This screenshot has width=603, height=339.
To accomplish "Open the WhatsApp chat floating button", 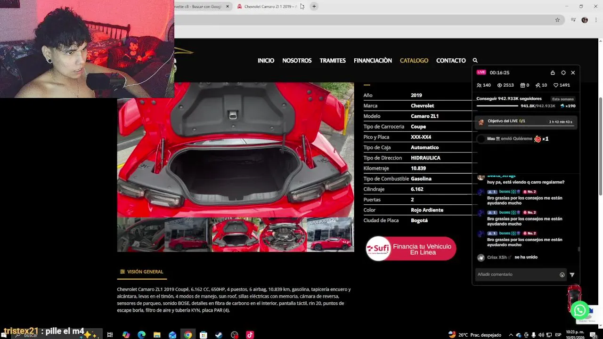I will coord(579,310).
